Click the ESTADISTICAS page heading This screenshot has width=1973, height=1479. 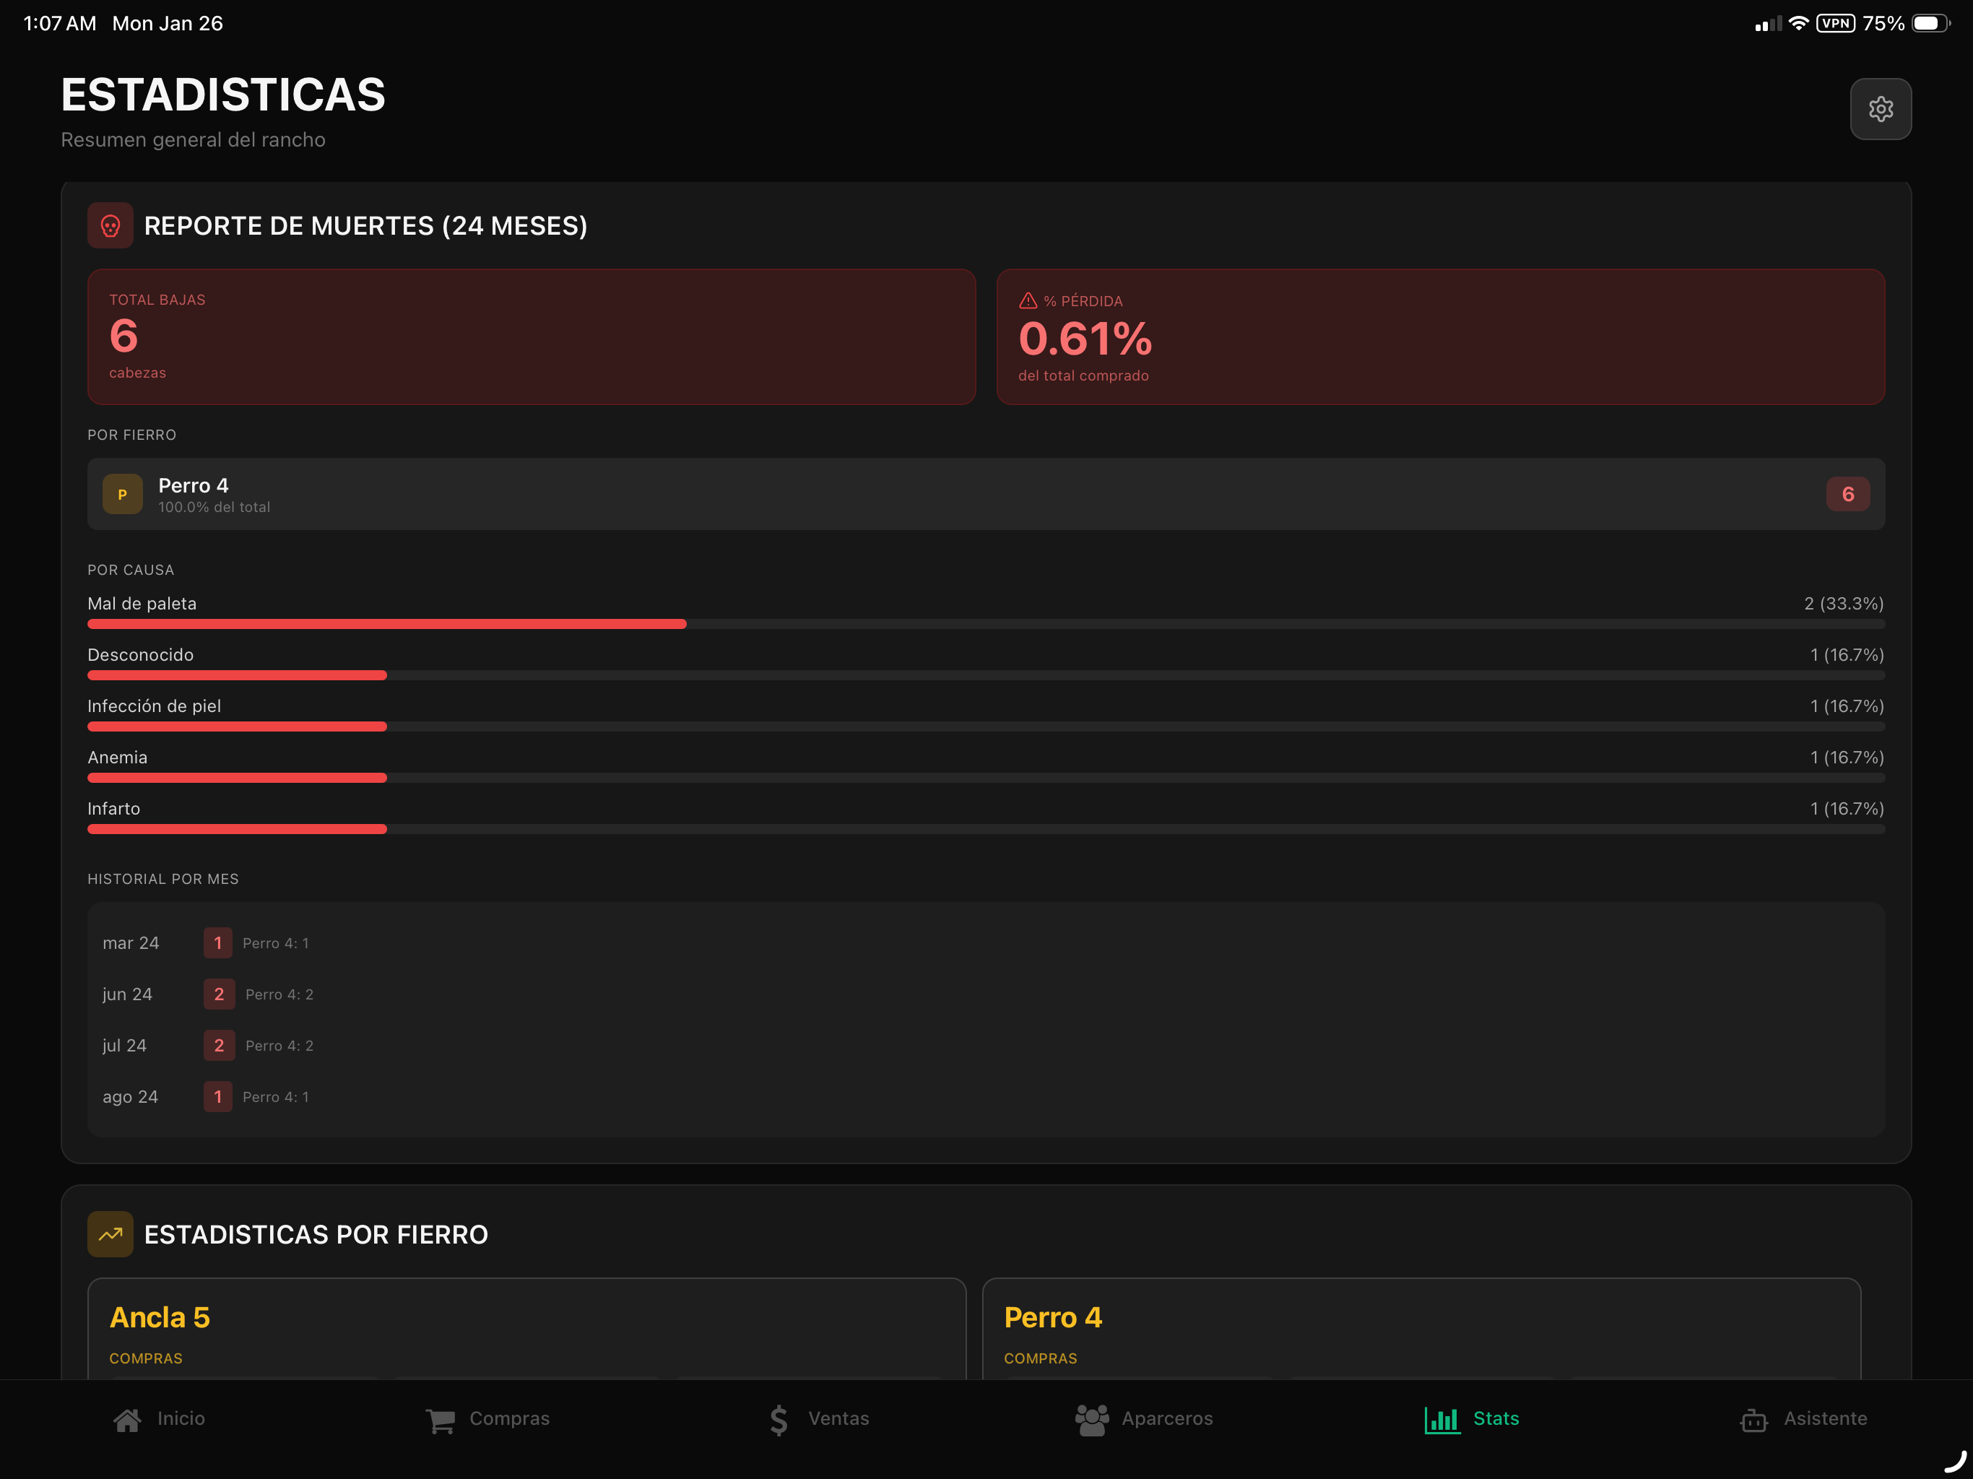[223, 95]
